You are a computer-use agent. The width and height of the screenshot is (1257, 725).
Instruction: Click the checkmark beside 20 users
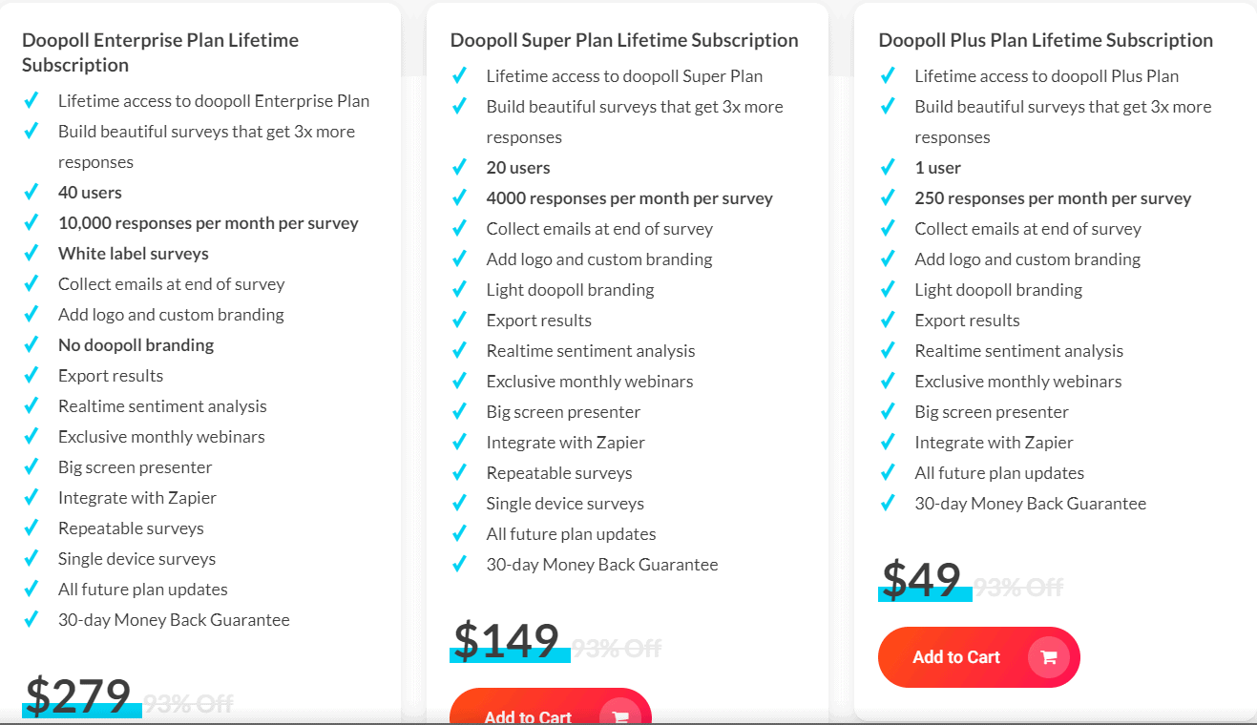(x=460, y=167)
